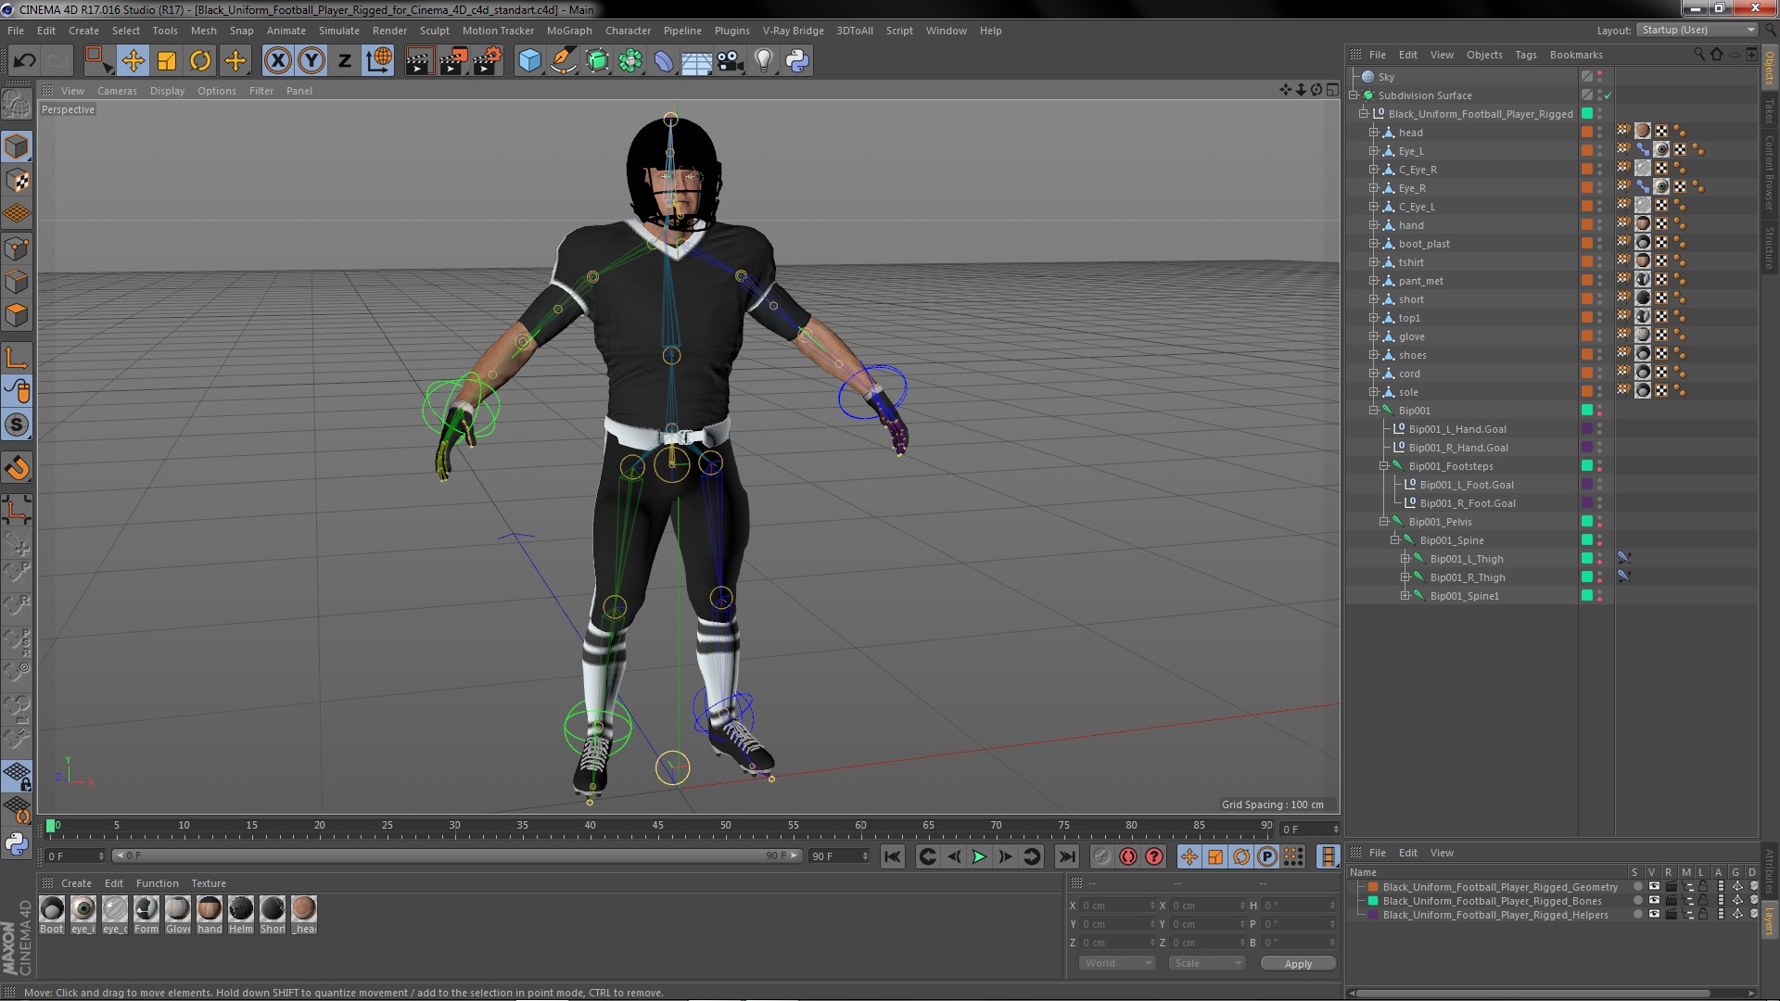1780x1001 pixels.
Task: Open viewport Cameras menu
Action: (x=117, y=91)
